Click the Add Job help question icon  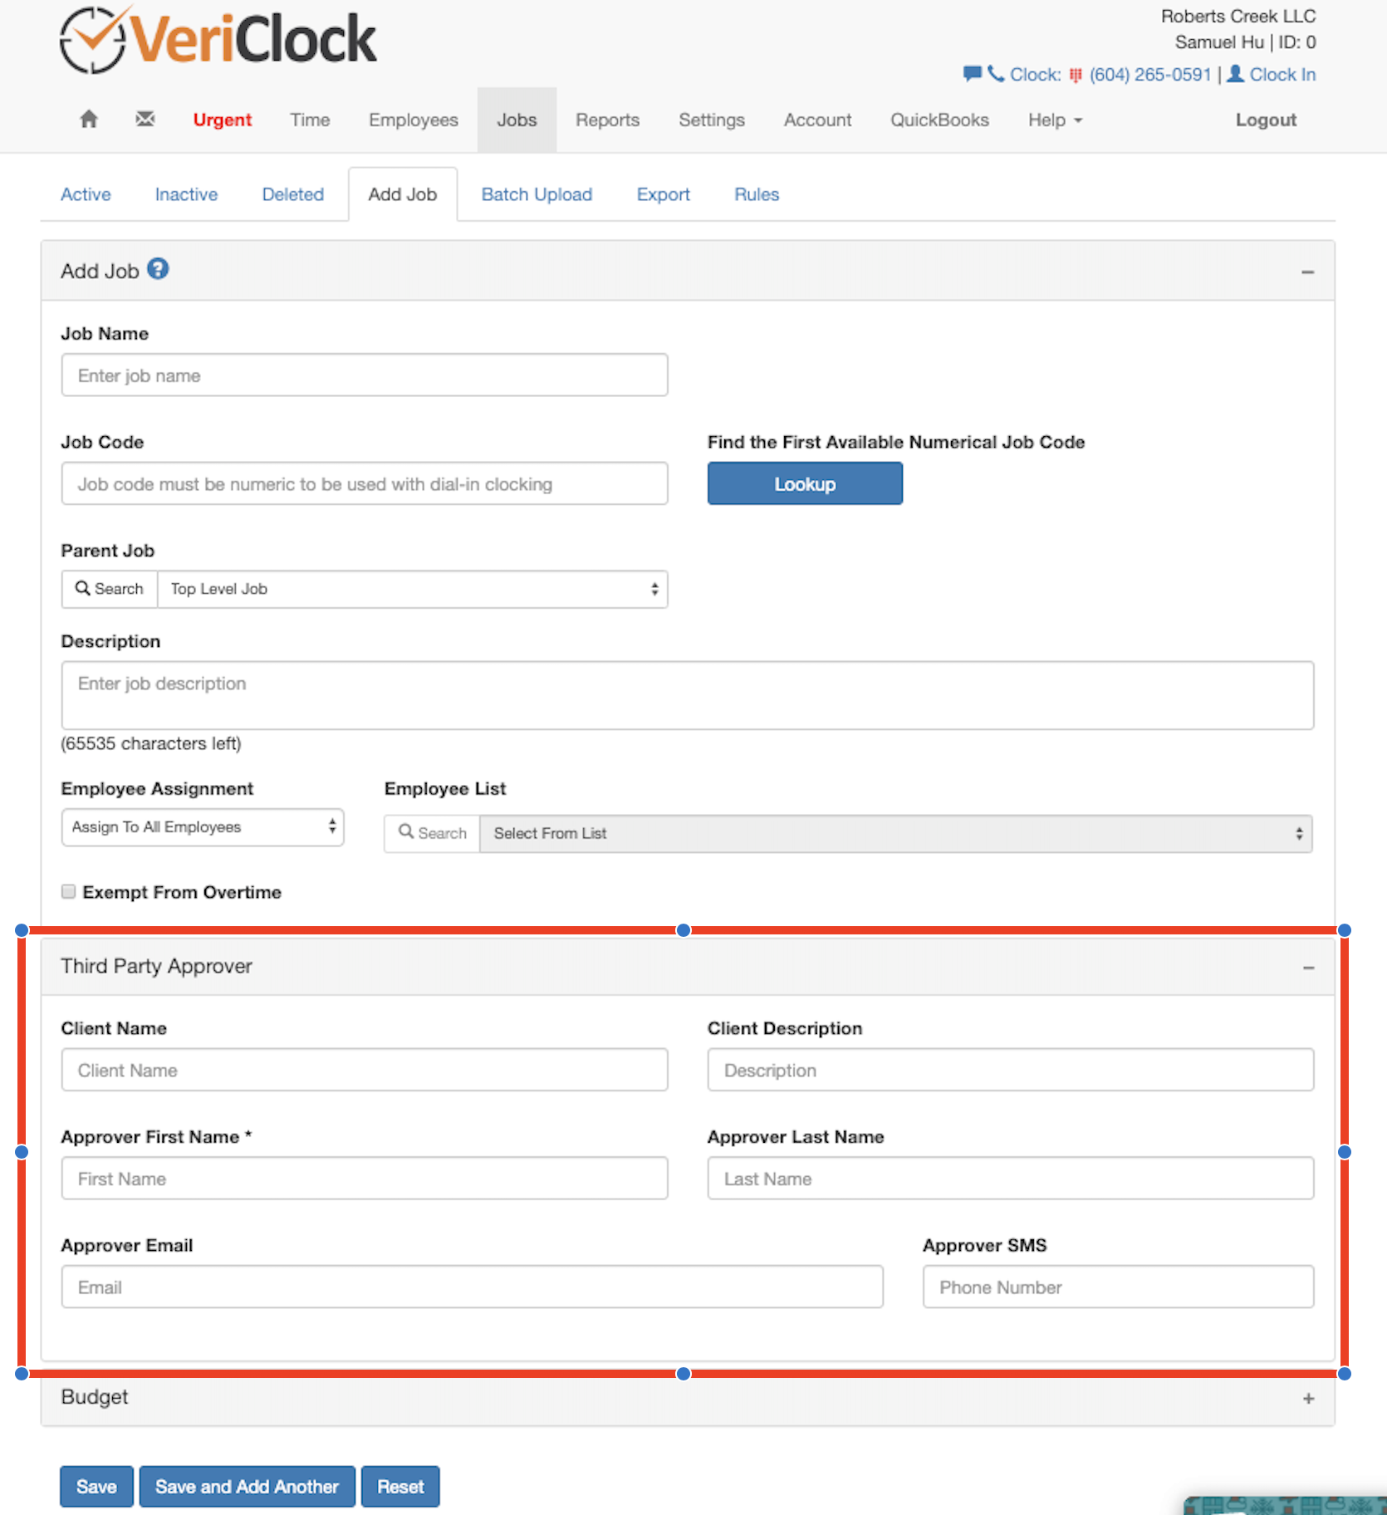tap(158, 269)
